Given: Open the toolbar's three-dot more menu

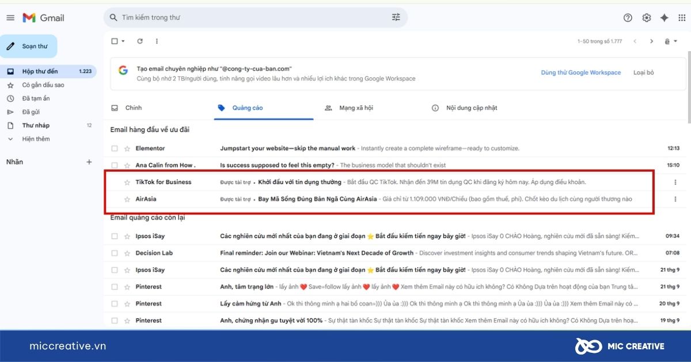Looking at the screenshot, I should [x=157, y=41].
